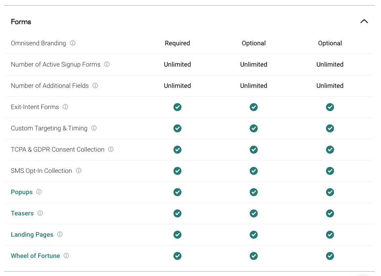The height and width of the screenshot is (276, 381).
Task: Show info for SMS Opt-In Collection
Action: [x=78, y=170]
